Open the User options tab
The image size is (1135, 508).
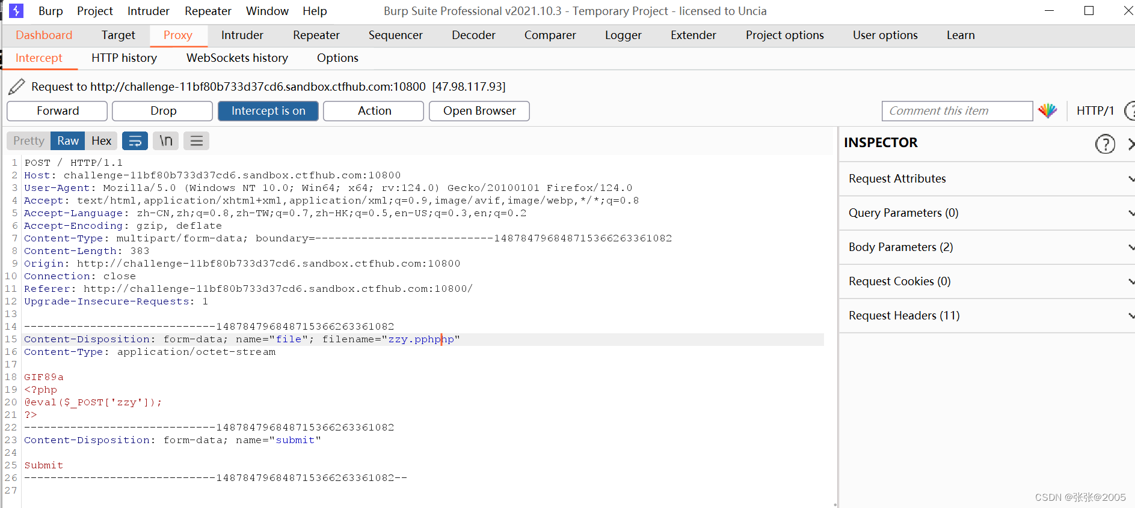(885, 35)
